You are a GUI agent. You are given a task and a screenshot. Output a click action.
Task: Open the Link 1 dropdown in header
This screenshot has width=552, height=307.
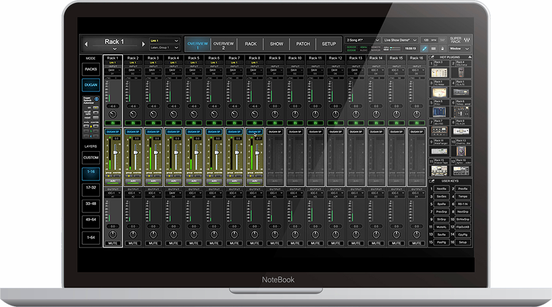(x=164, y=41)
